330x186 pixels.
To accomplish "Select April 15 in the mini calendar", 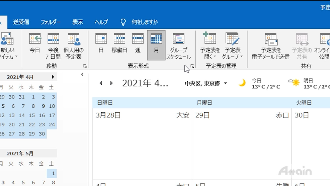I will click(32, 115).
